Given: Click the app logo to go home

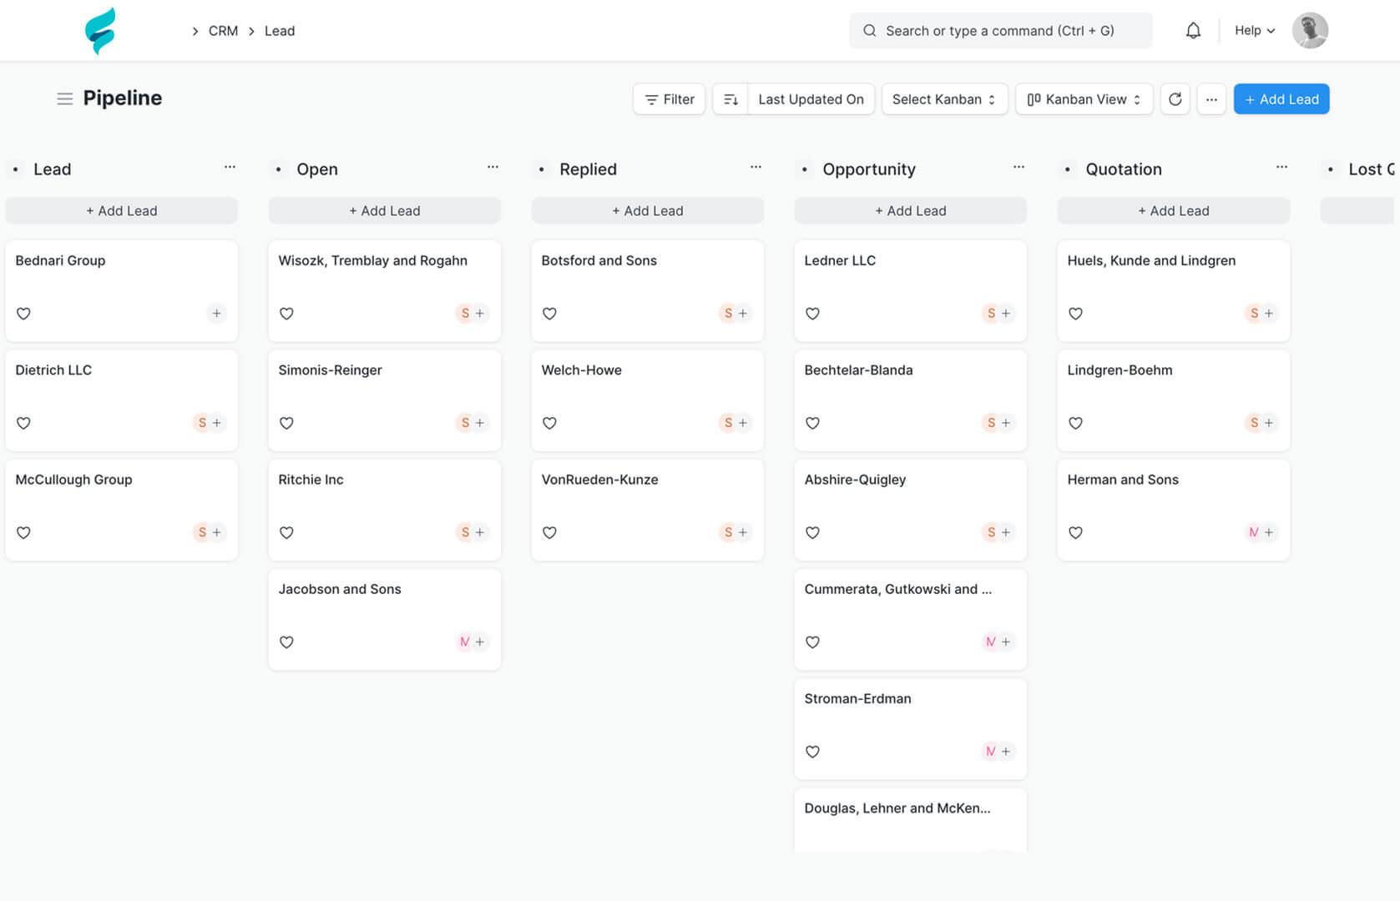Looking at the screenshot, I should tap(100, 31).
